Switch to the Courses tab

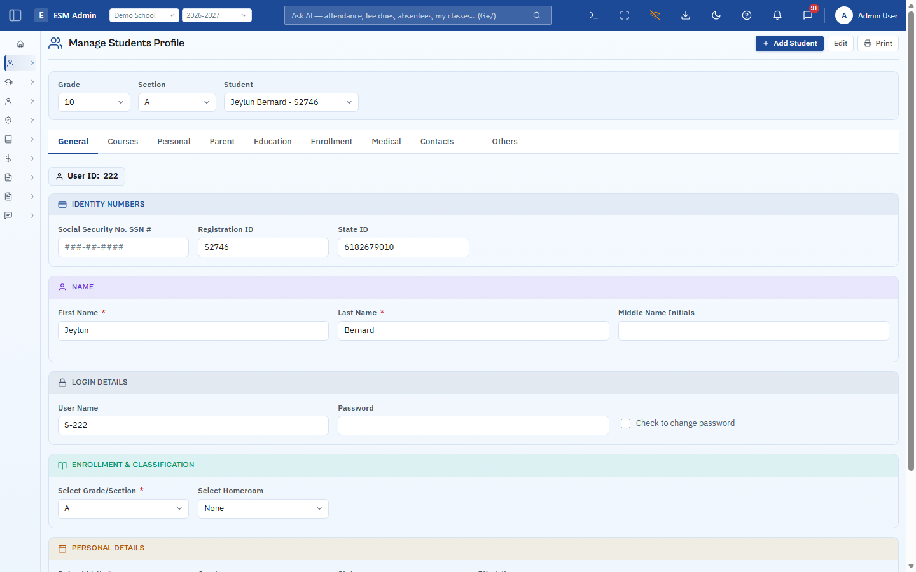point(123,142)
